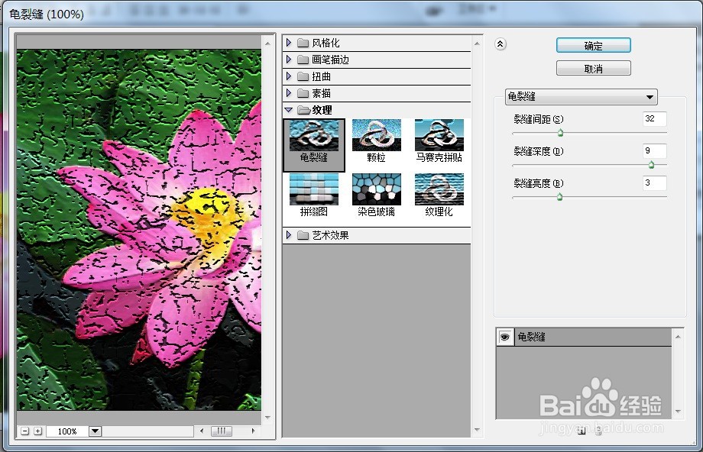Click the lotus flower preview image

[139, 230]
